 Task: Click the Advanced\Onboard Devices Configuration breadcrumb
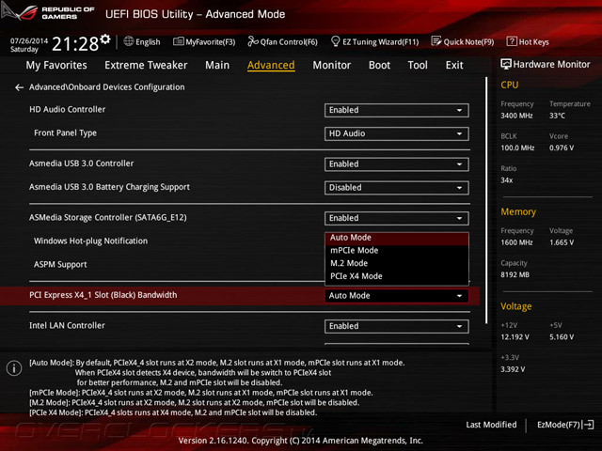(106, 87)
